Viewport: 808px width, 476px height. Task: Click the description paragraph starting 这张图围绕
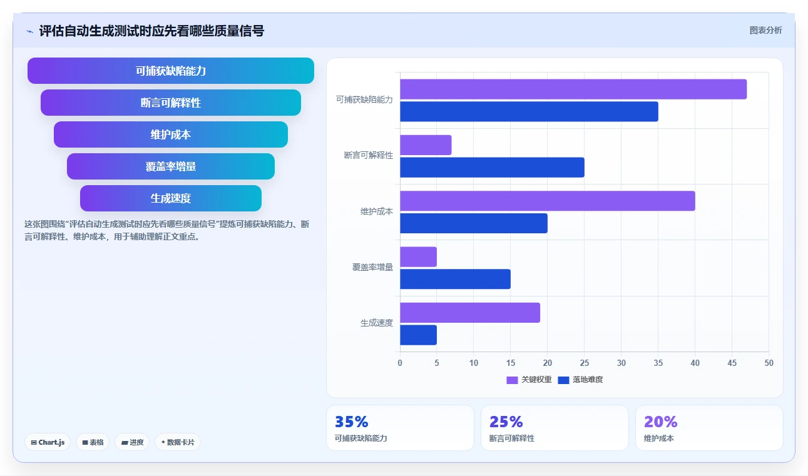tap(166, 230)
